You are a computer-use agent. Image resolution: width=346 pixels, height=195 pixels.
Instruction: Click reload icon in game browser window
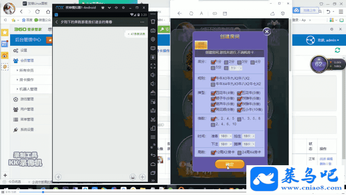tap(191, 14)
